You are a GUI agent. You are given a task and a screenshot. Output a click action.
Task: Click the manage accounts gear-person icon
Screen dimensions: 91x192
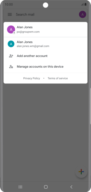(x=11, y=66)
